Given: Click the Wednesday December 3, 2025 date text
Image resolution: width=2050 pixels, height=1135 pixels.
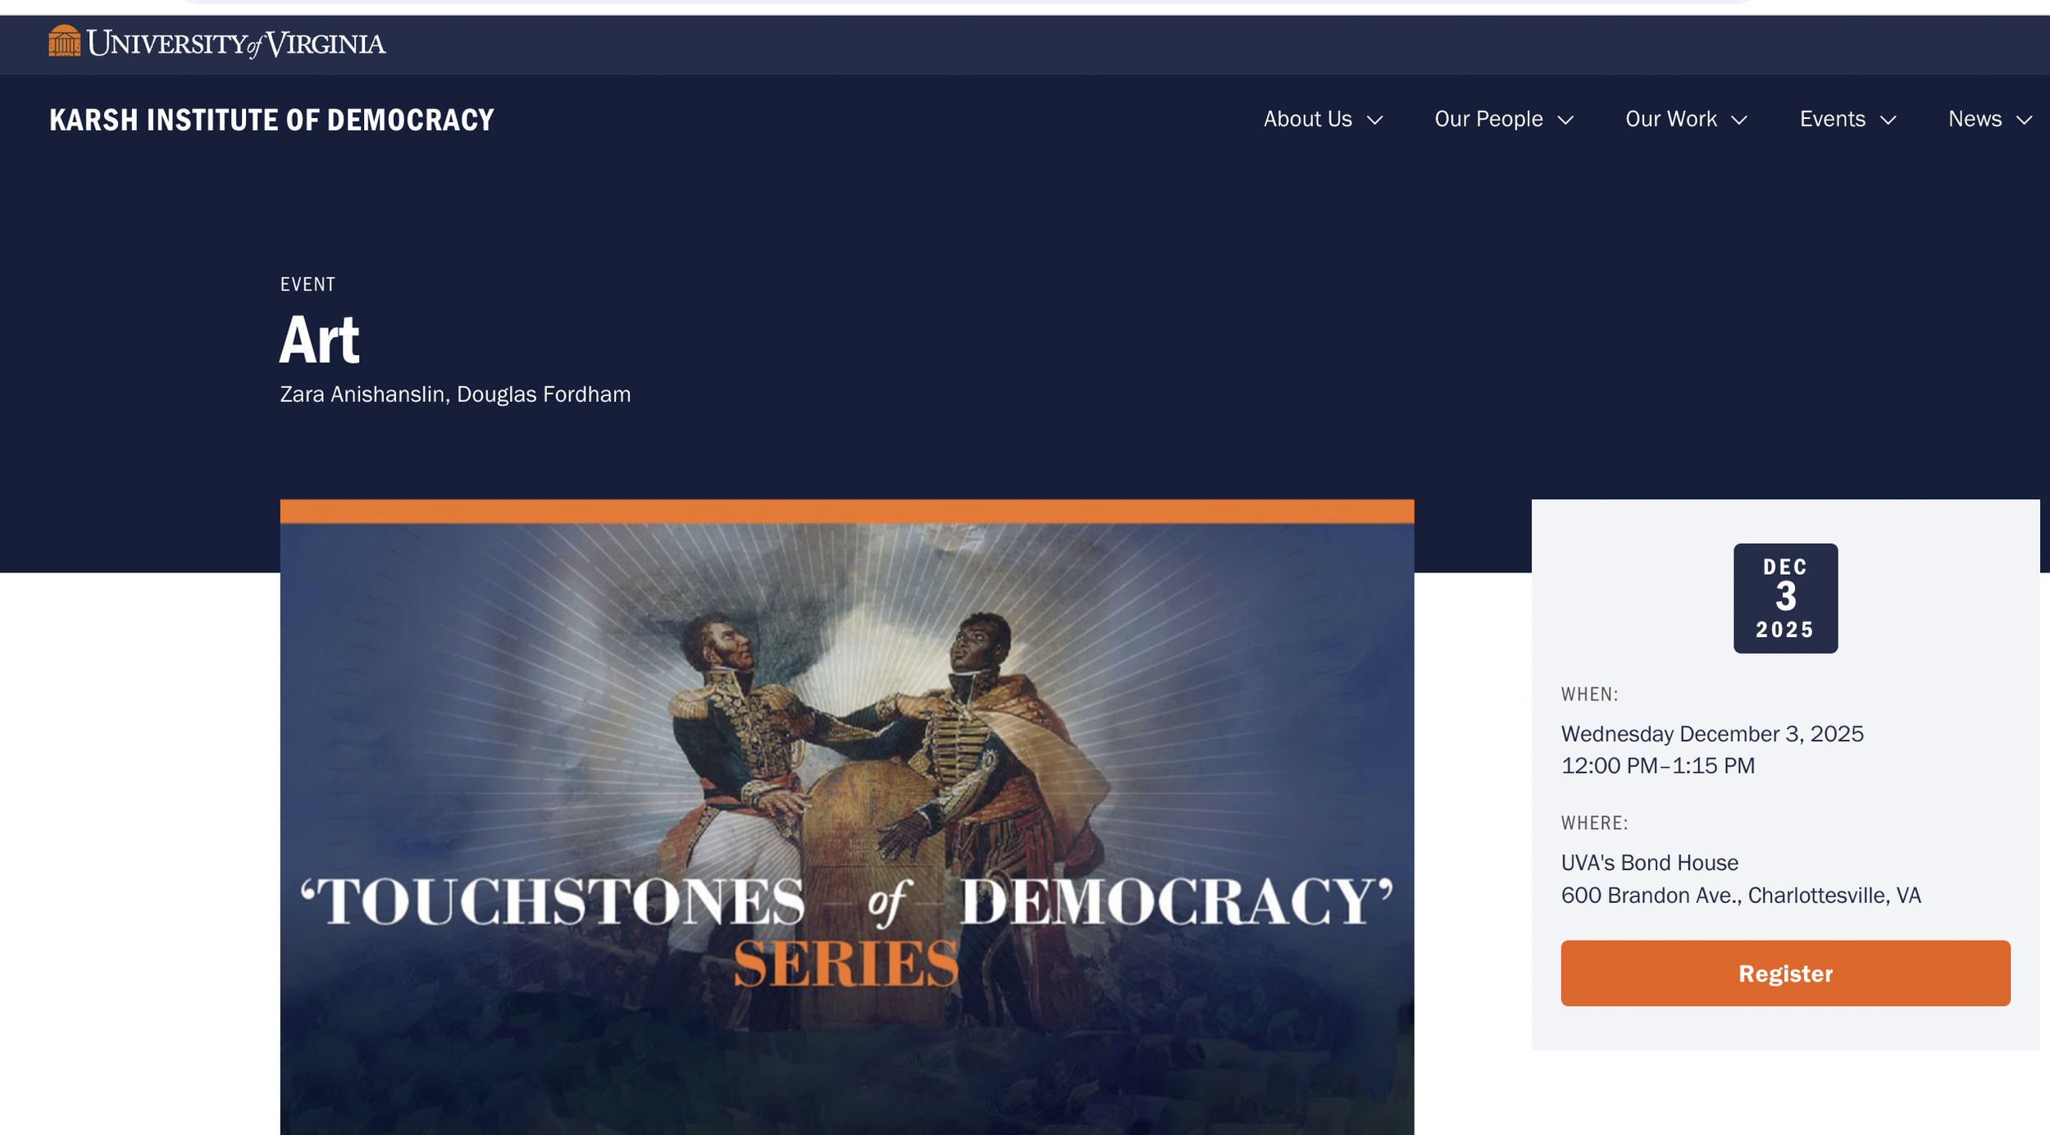Looking at the screenshot, I should coord(1712,734).
